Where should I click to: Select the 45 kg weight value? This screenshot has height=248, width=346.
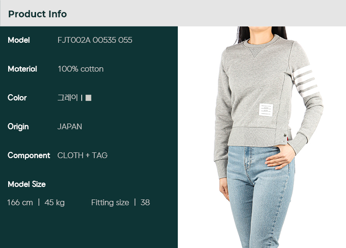(x=54, y=202)
